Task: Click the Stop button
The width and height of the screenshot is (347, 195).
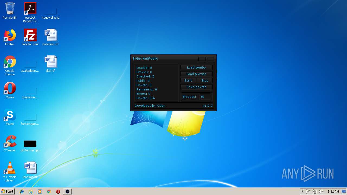Action: coord(205,80)
